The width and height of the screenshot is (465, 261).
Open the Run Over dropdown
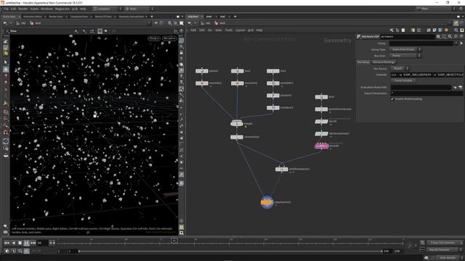coord(405,56)
